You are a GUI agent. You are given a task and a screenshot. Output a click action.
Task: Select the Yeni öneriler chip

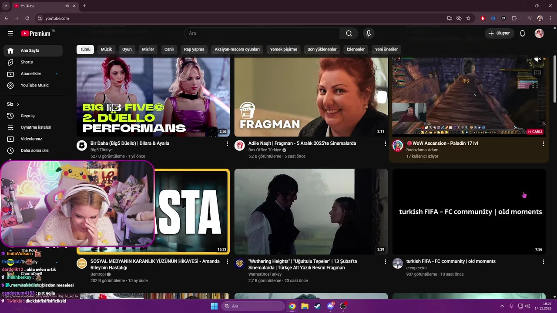pos(386,50)
